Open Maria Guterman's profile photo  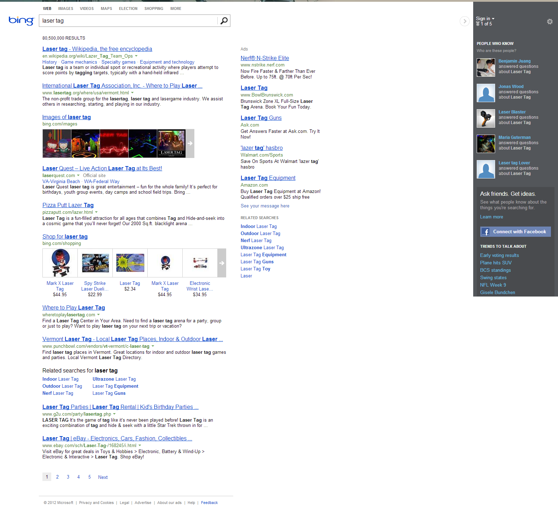[486, 144]
